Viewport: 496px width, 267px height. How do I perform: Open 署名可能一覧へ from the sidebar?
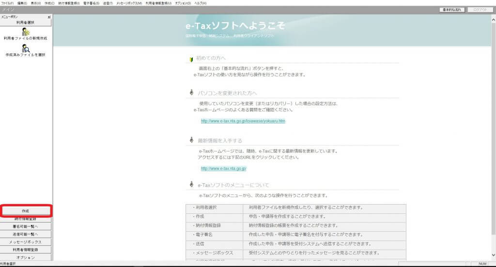[26, 226]
